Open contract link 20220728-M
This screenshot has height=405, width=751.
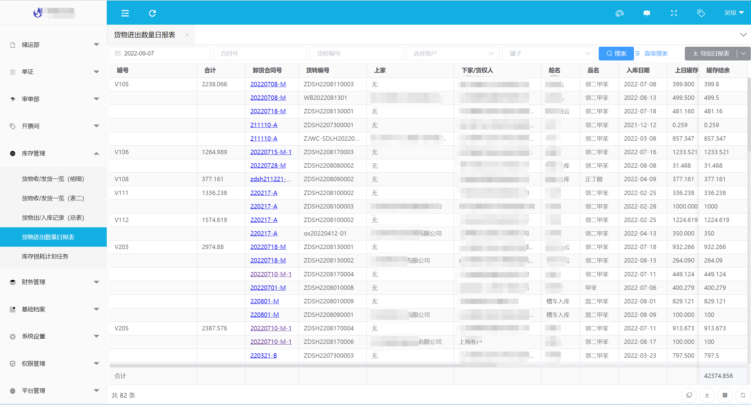pos(268,166)
